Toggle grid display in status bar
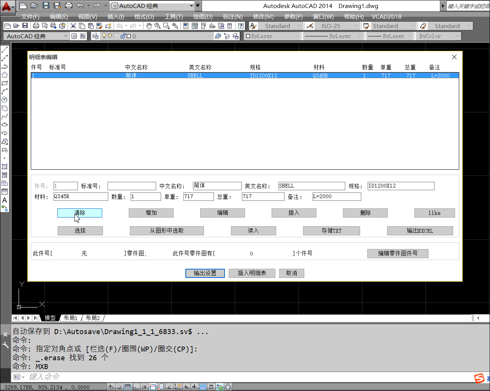 click(128, 387)
